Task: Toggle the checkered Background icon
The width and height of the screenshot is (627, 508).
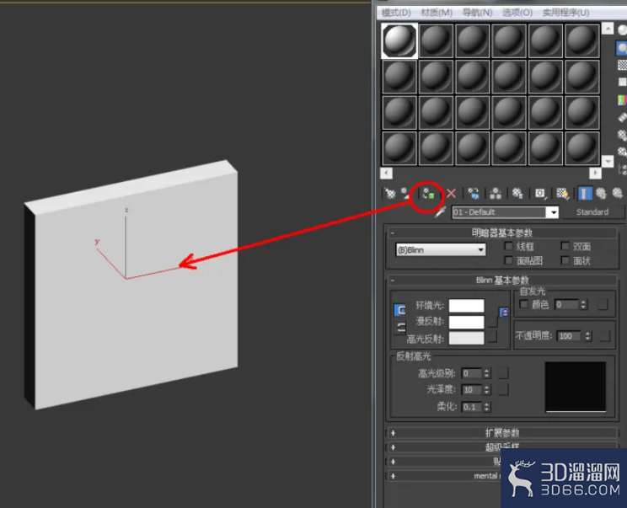Action: pyautogui.click(x=622, y=65)
